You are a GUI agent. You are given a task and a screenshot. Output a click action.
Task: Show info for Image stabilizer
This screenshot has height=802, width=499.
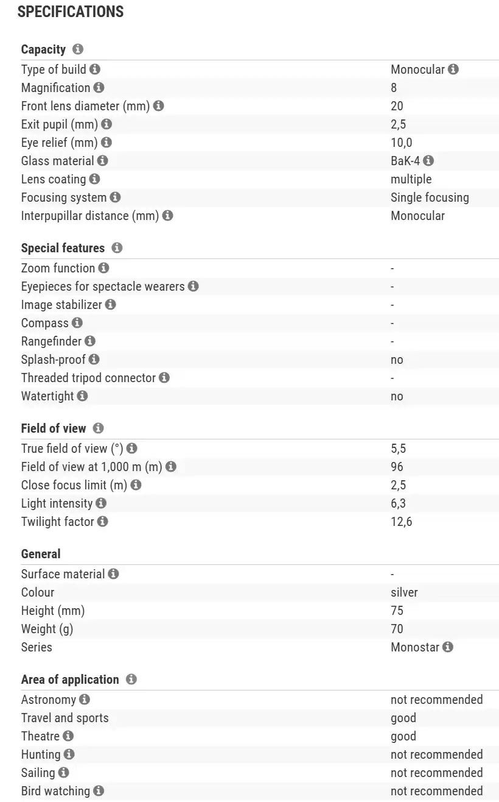[110, 304]
